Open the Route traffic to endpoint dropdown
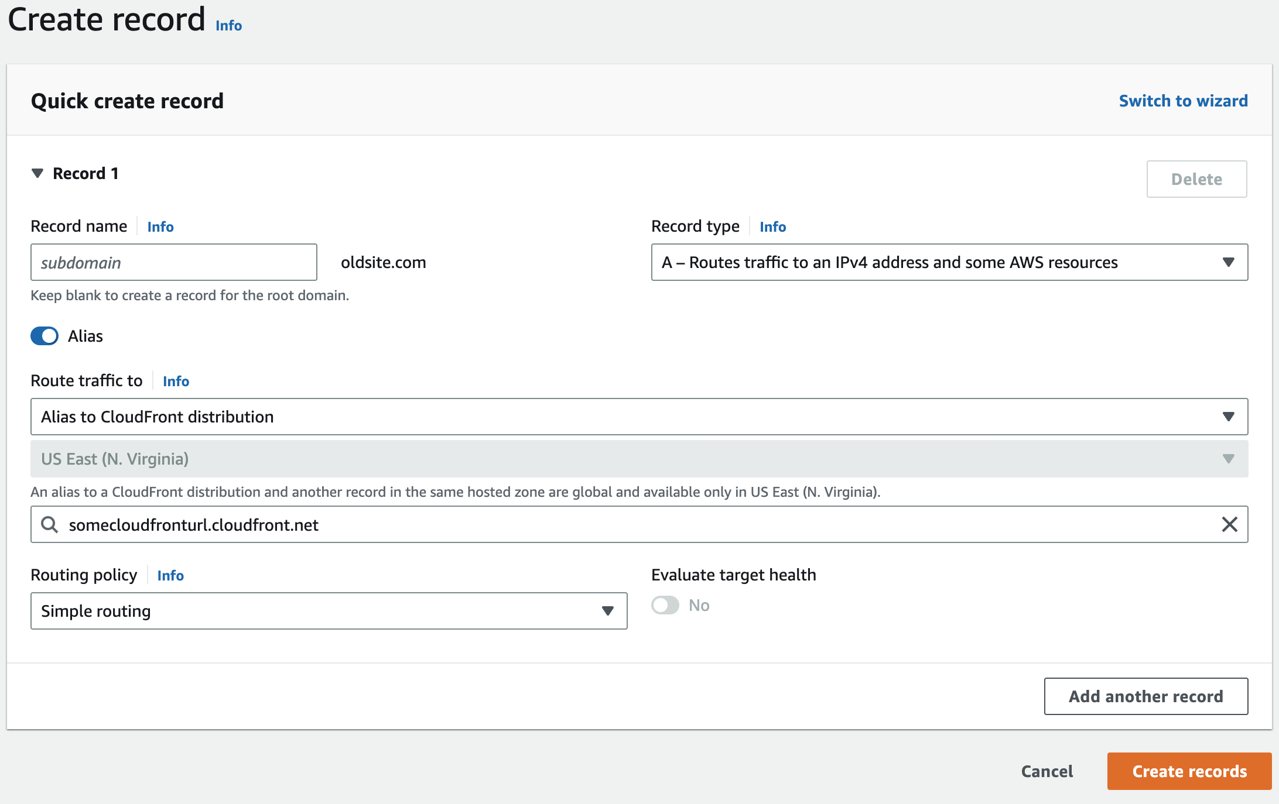Screen dimensions: 1279x804 coord(639,417)
